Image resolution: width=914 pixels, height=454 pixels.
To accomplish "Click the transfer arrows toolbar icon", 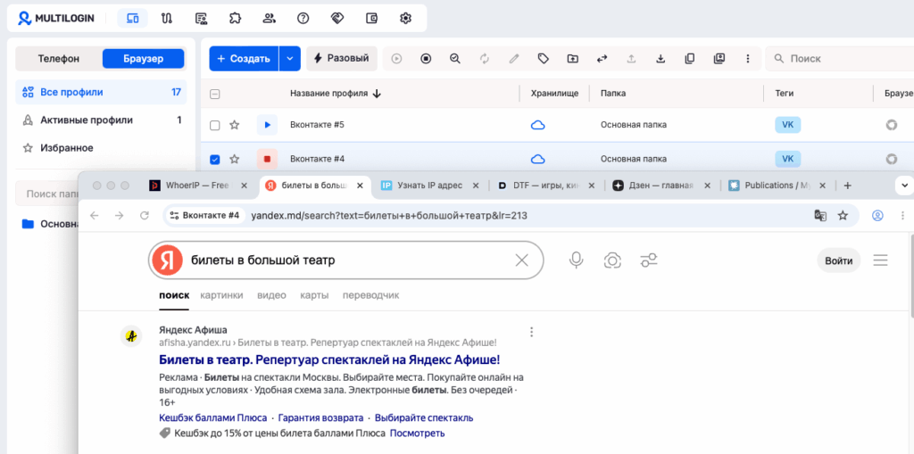I will click(602, 58).
